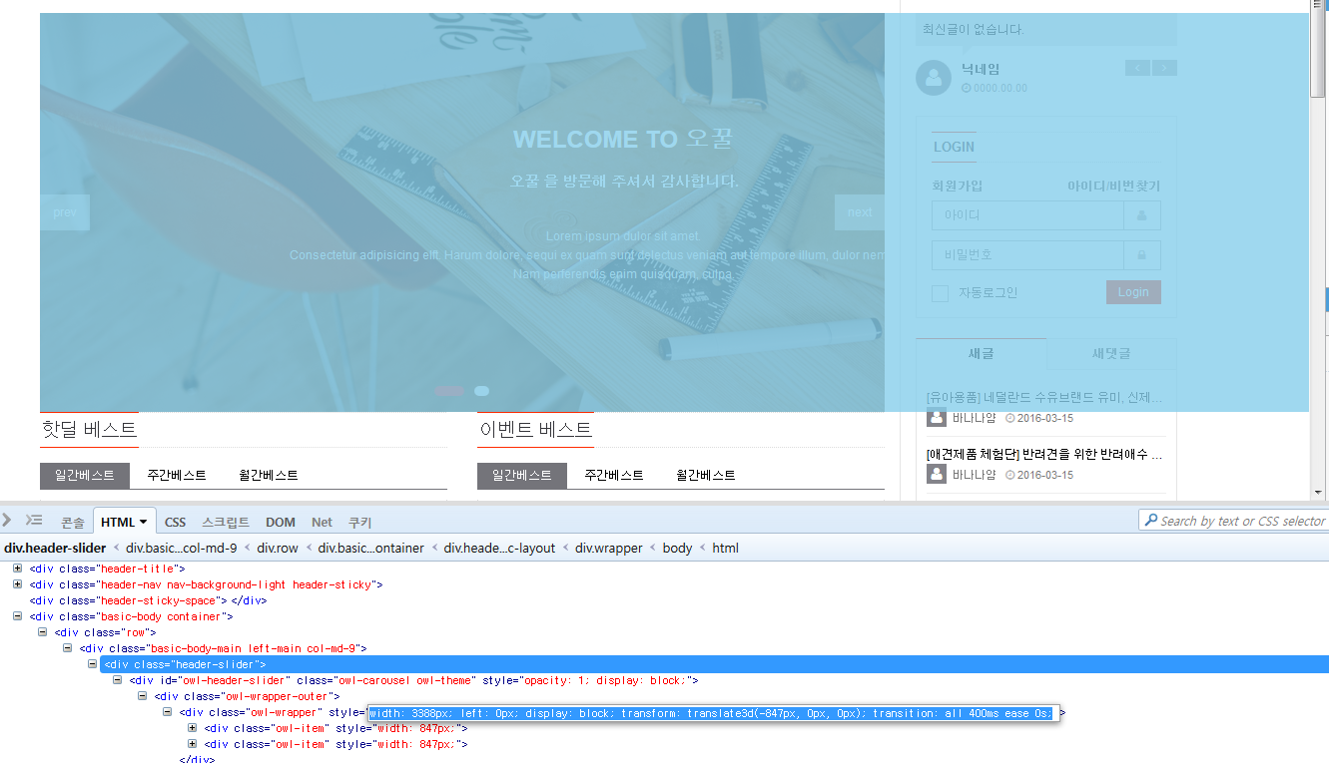Select the first carousel pagination dot

pos(449,391)
